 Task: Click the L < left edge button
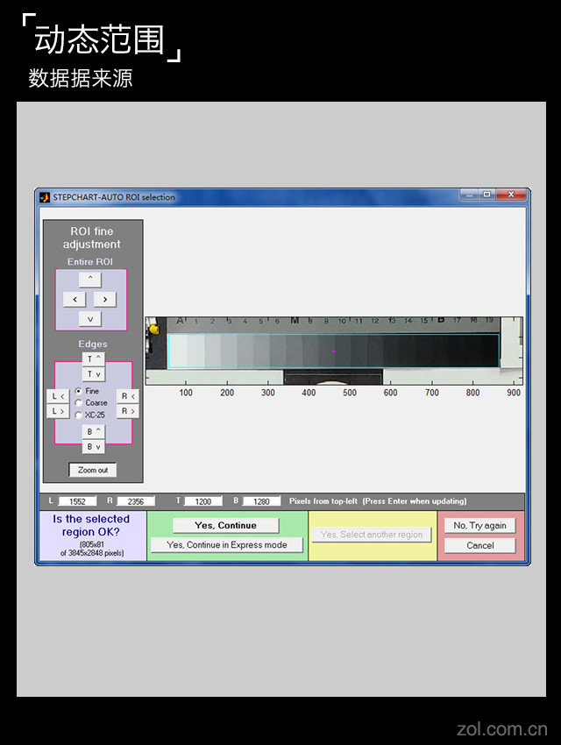coord(58,396)
